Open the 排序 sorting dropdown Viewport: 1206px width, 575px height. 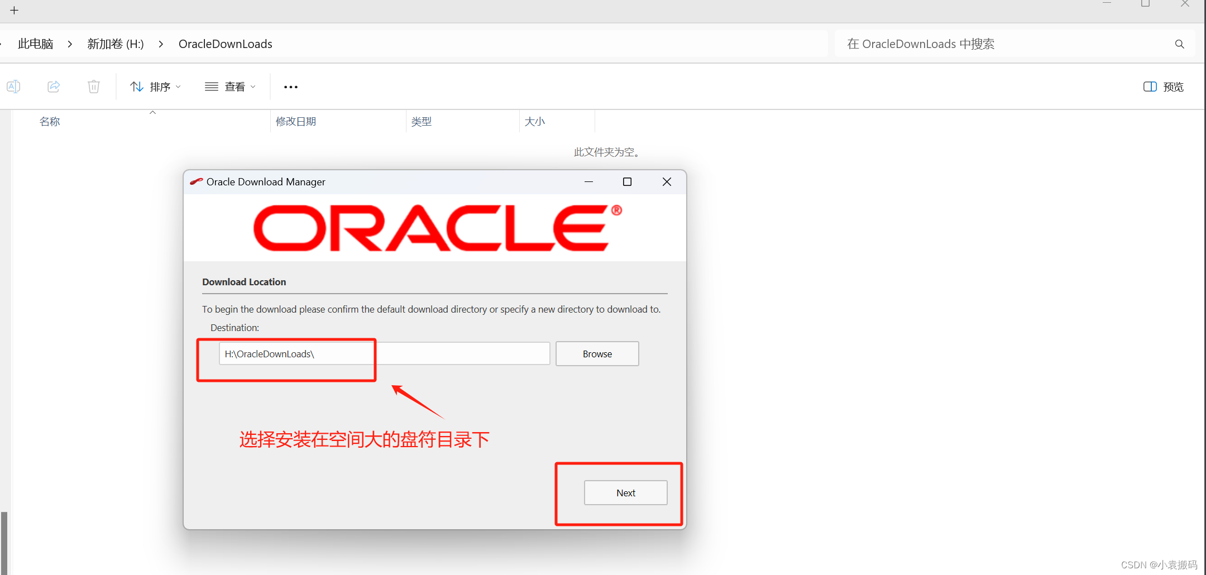pos(162,87)
